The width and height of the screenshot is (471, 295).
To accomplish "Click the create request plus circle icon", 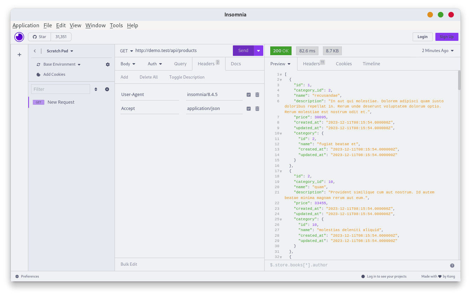I will coord(107,89).
